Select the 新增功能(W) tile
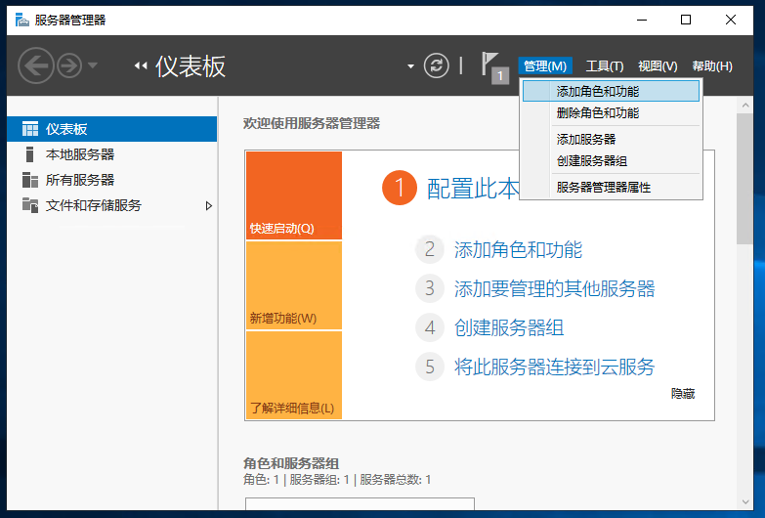Screen dimensions: 765x518 point(293,285)
